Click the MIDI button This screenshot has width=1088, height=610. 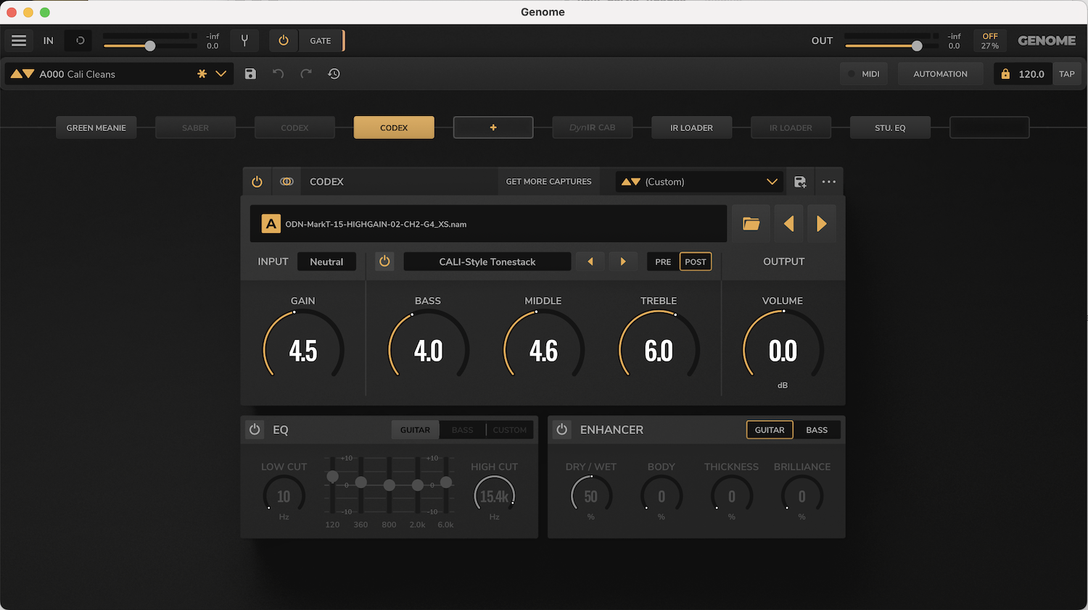pyautogui.click(x=863, y=74)
